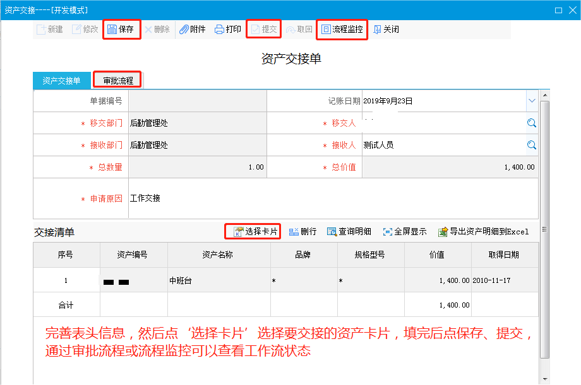Click 删行 to delete the row
581x385 pixels.
pos(302,232)
